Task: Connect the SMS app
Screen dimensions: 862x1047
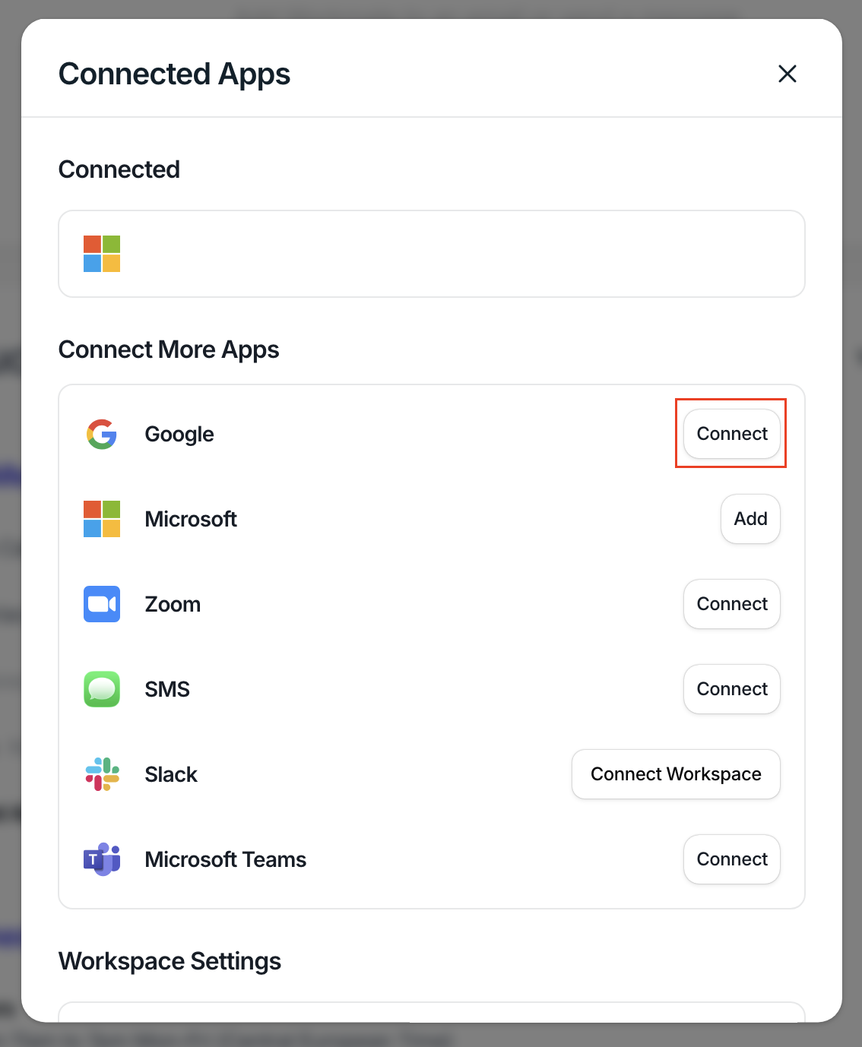Action: (732, 689)
